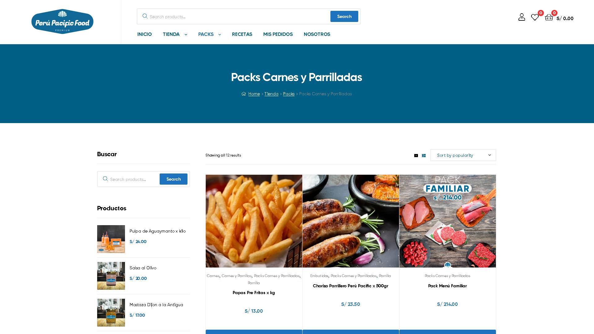
Task: Click the sidebar Search button
Action: 174,179
